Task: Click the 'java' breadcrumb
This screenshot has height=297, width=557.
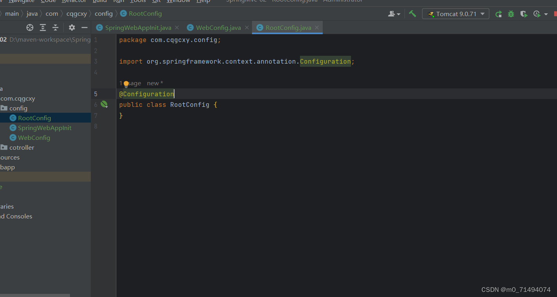Action: (x=32, y=13)
